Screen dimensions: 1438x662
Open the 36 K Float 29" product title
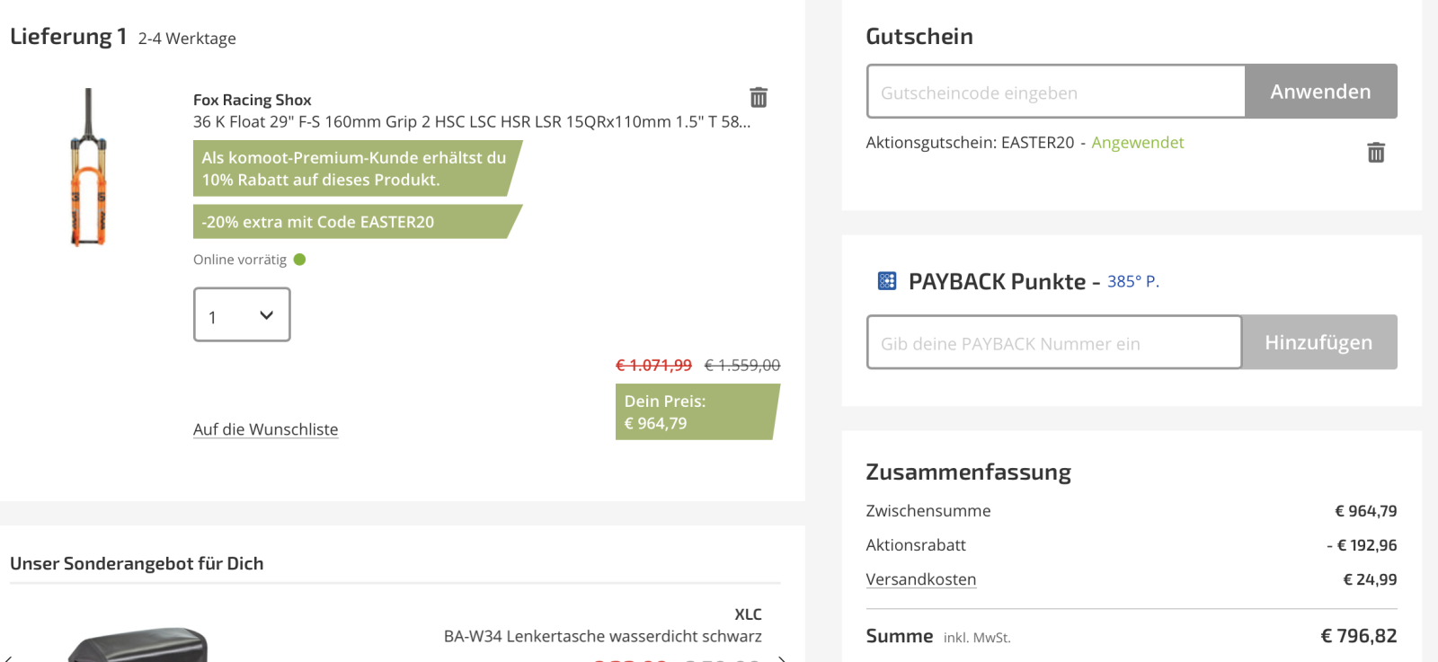point(472,122)
